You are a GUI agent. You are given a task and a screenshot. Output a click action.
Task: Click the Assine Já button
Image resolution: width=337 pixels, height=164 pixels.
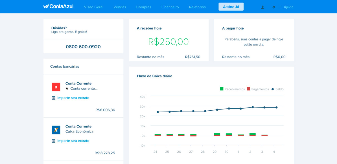[x=231, y=7]
